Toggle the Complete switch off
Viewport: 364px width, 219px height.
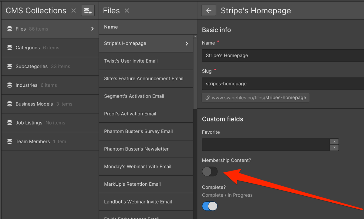[210, 206]
